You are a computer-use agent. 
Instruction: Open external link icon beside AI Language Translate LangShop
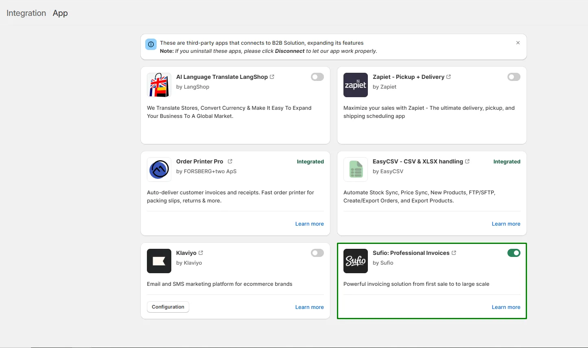(272, 77)
